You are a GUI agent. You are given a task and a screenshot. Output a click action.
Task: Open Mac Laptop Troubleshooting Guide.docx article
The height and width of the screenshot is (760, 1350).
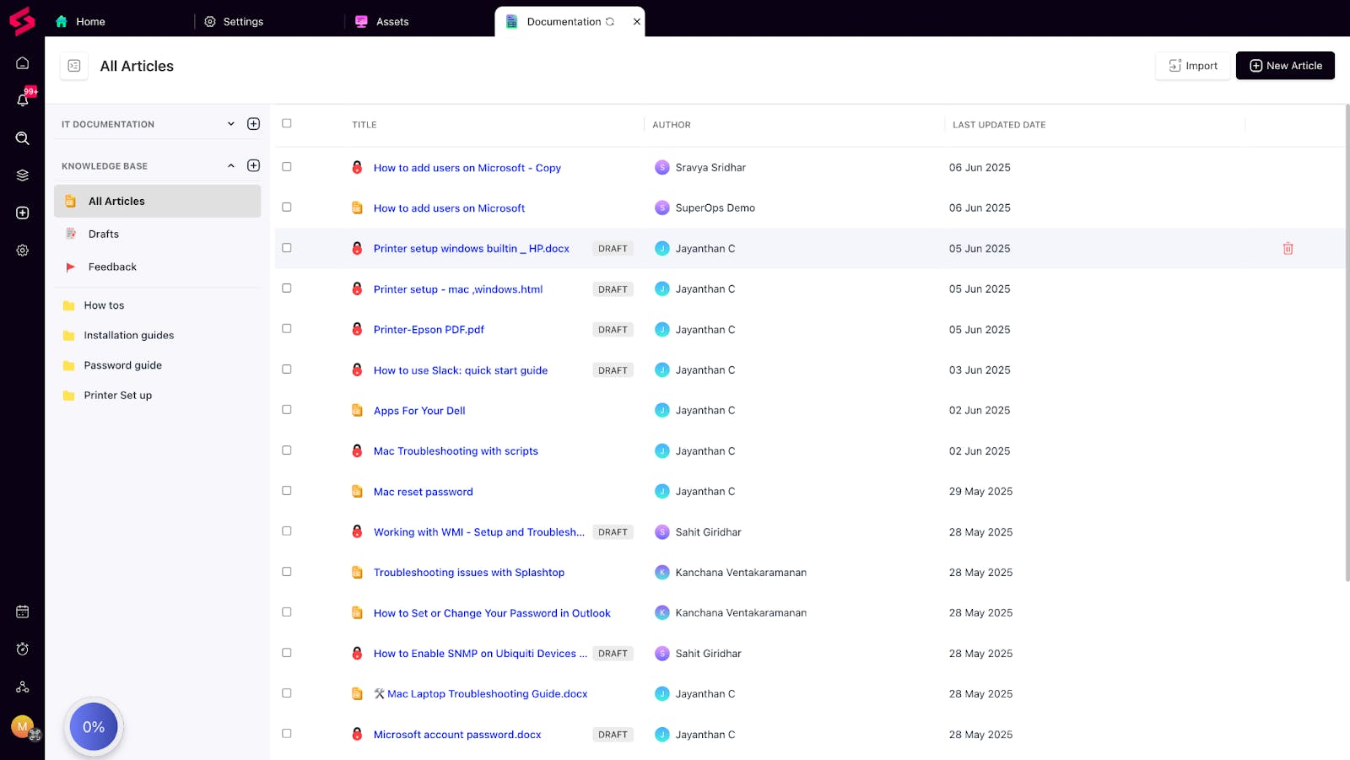pyautogui.click(x=481, y=694)
